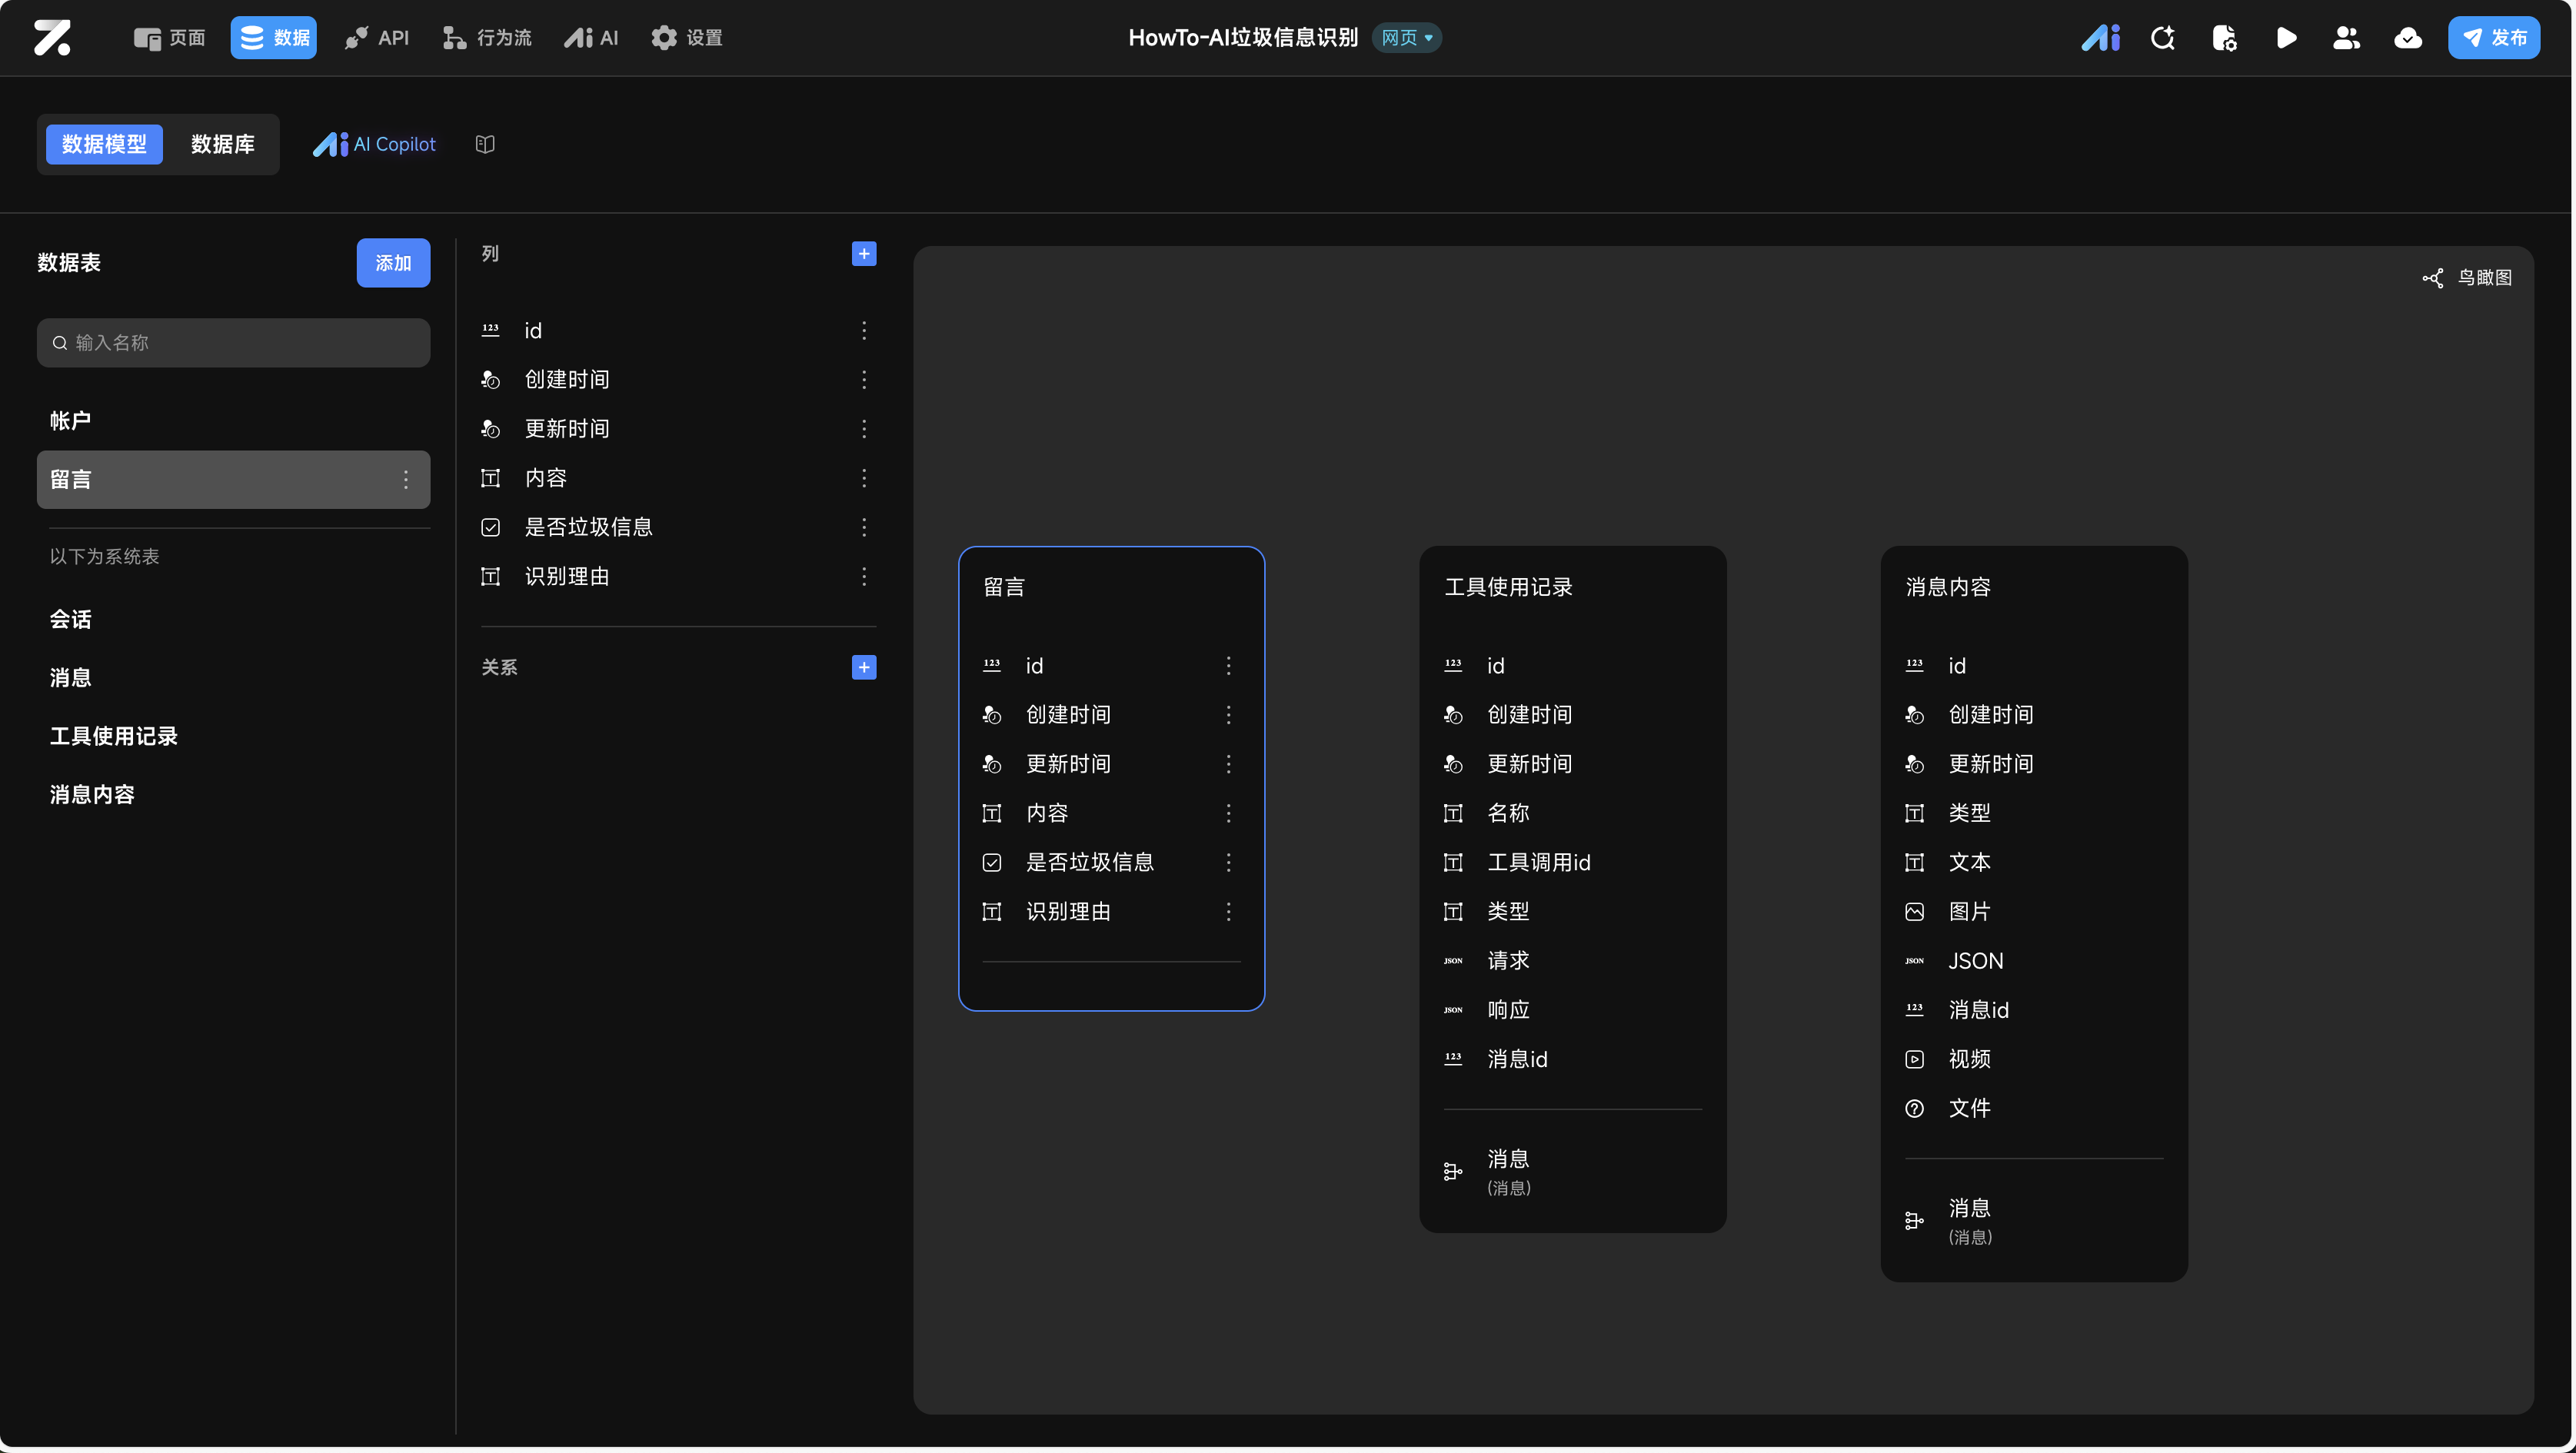Open the documentation book icon
The height and width of the screenshot is (1453, 2576).
pos(485,144)
